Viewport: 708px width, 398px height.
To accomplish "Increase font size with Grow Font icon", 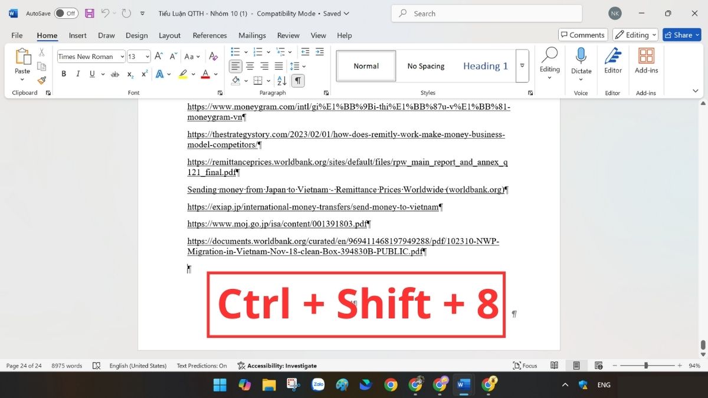I will pyautogui.click(x=159, y=57).
